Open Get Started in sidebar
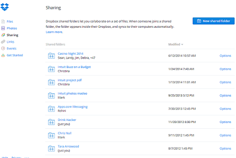The height and width of the screenshot is (158, 236). 15,55
